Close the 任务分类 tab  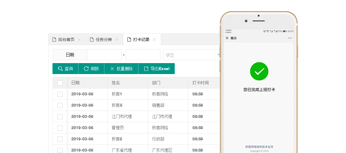(x=117, y=39)
